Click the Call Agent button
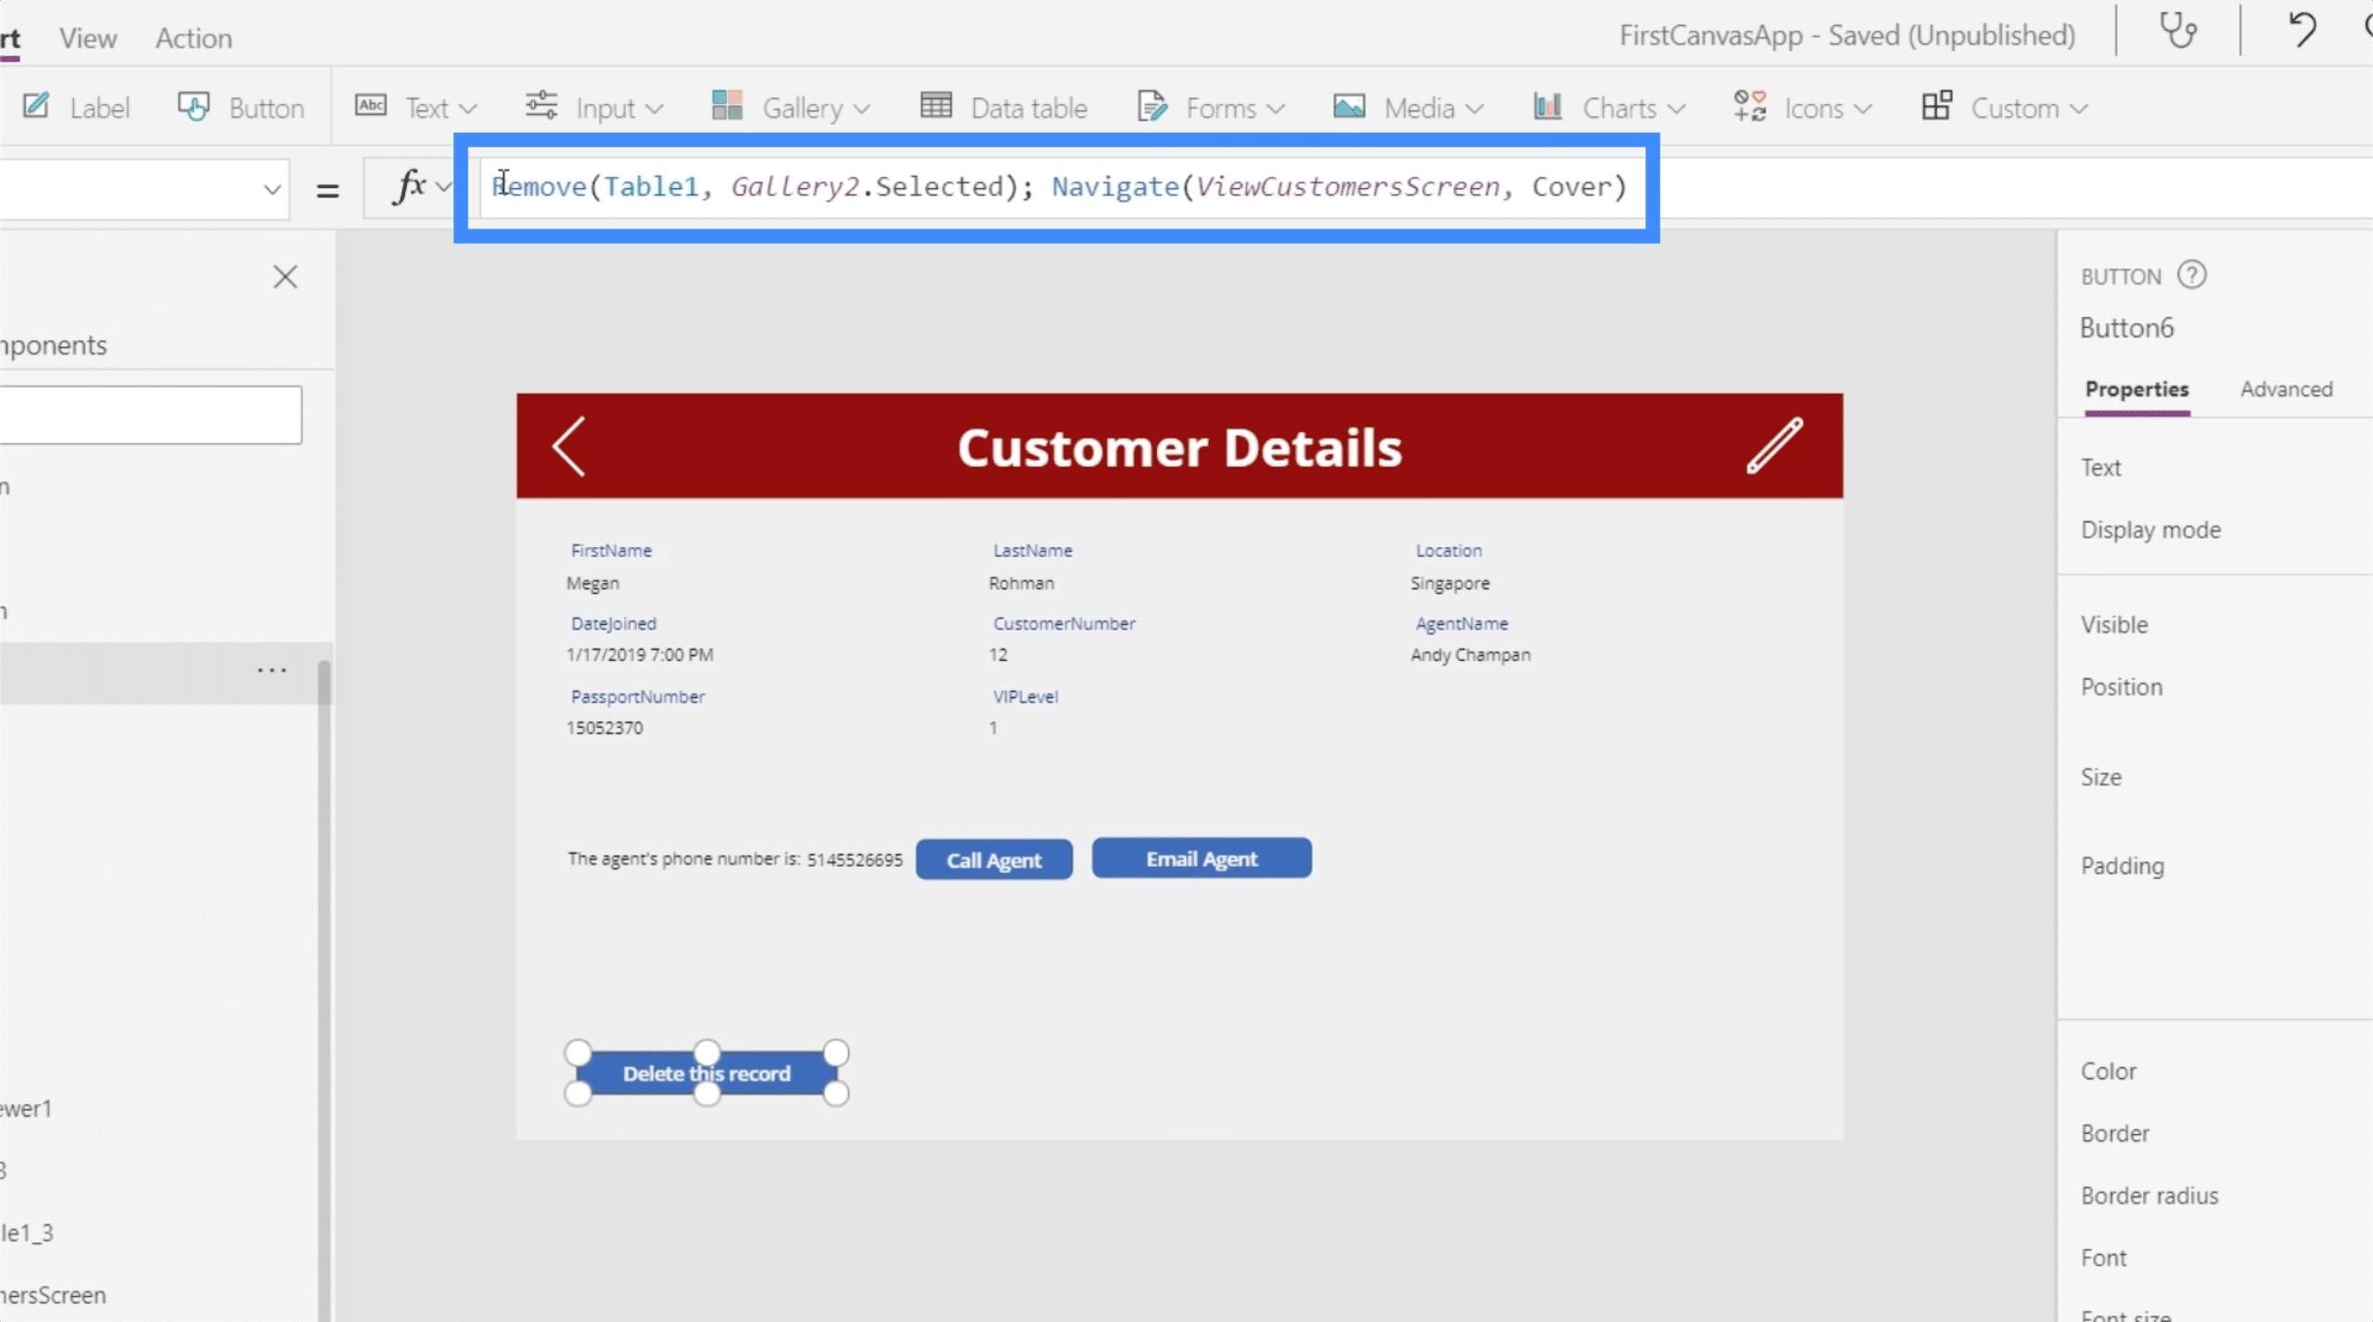Image resolution: width=2373 pixels, height=1322 pixels. tap(994, 859)
